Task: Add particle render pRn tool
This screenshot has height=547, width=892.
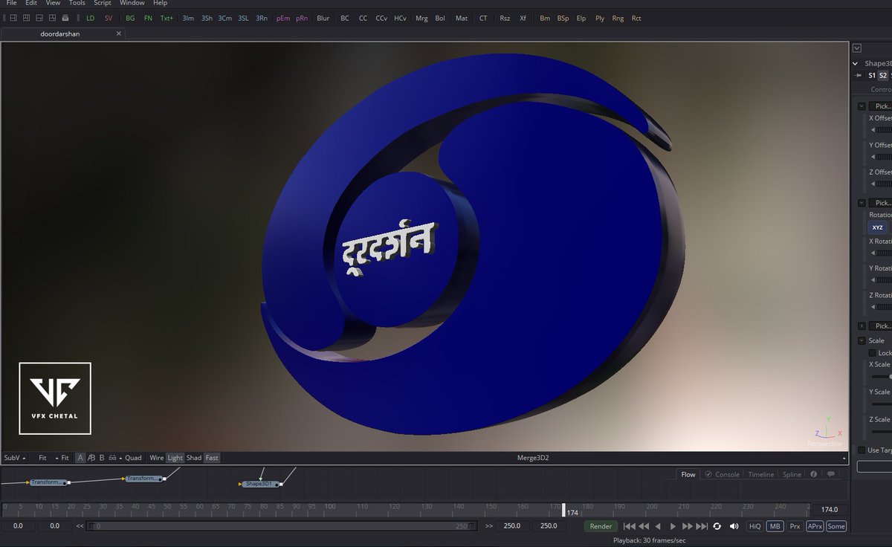Action: click(302, 18)
